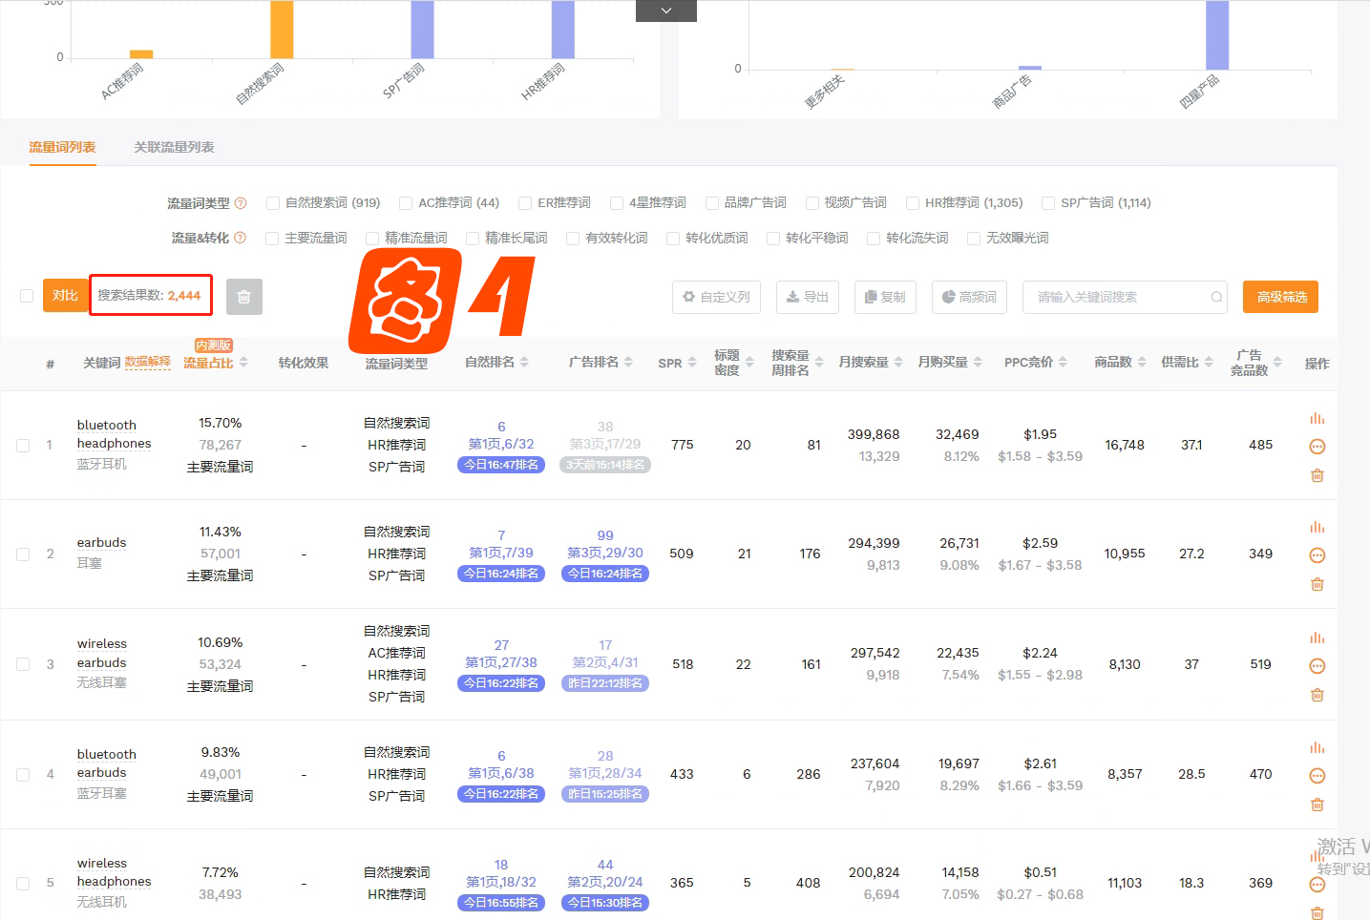Open the 自定义列 column customization settings
This screenshot has width=1370, height=920.
pos(715,297)
